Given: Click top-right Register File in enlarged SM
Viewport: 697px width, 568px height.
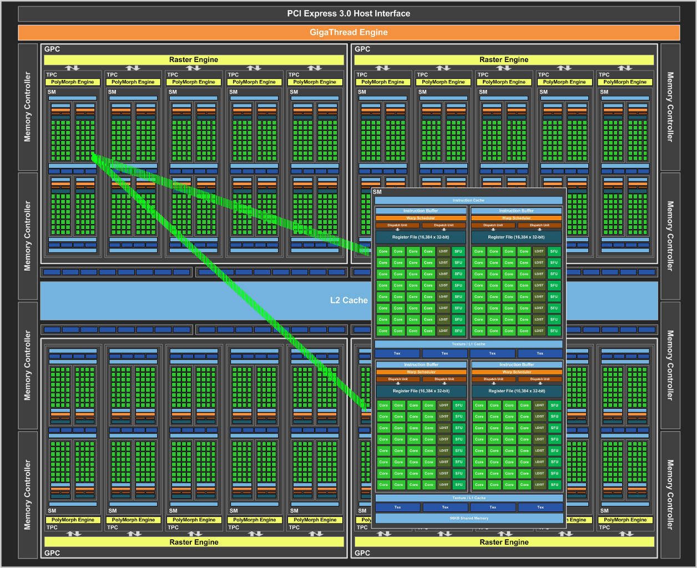Looking at the screenshot, I should click(x=516, y=237).
